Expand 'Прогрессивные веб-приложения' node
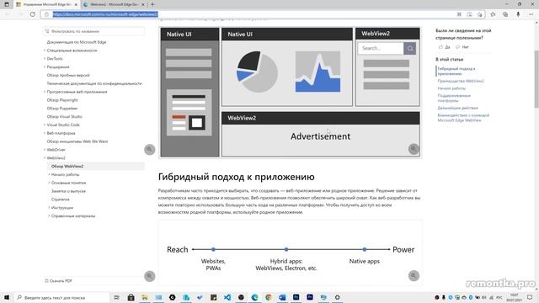 (45, 92)
